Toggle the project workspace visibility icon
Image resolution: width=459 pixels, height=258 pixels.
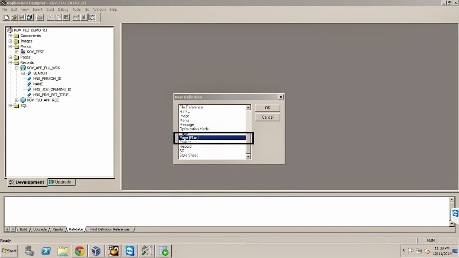pyautogui.click(x=92, y=17)
